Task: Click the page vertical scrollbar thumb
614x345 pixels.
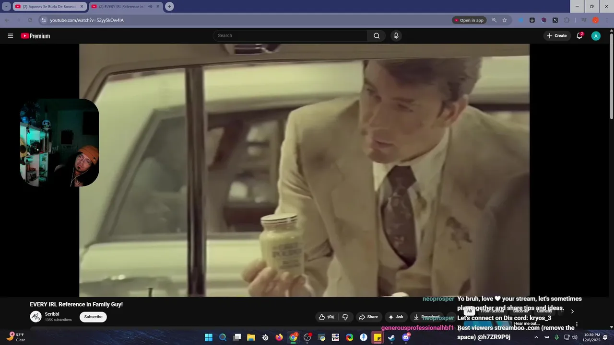Action: tap(611, 77)
